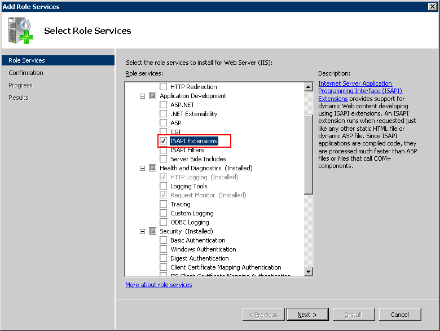440x331 pixels.
Task: Click the scrollbar up arrow
Action: [309, 87]
